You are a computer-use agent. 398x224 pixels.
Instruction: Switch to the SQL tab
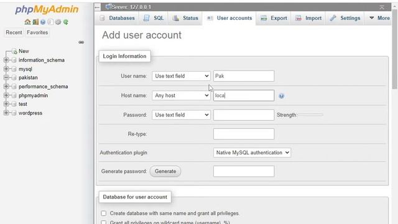[x=154, y=18]
